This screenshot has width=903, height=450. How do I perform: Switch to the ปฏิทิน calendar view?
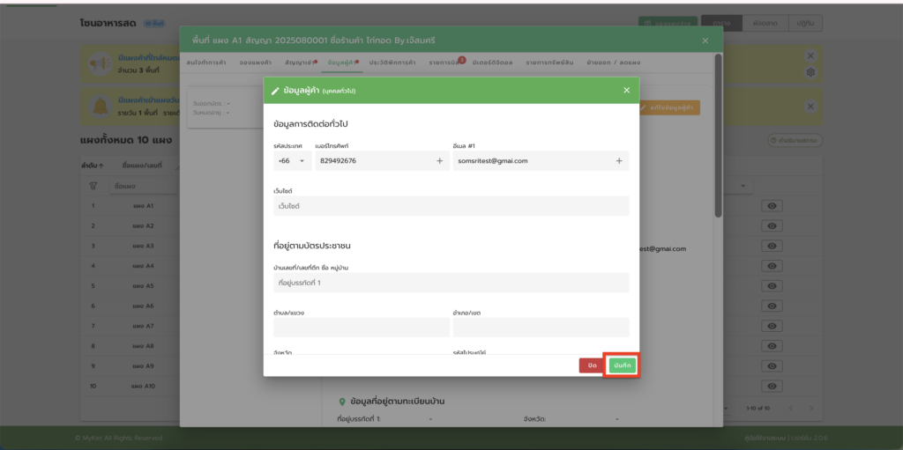[x=805, y=23]
